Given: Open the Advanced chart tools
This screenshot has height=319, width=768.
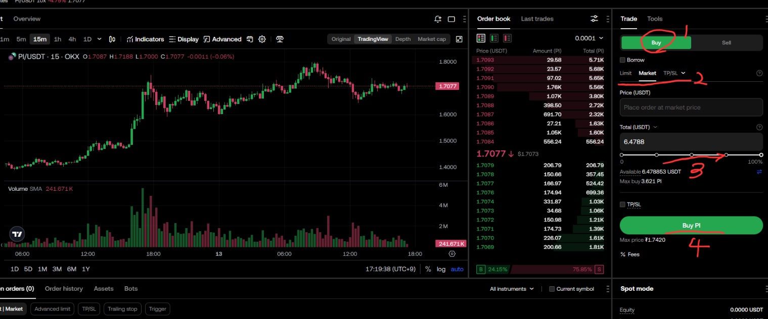Looking at the screenshot, I should pyautogui.click(x=222, y=39).
